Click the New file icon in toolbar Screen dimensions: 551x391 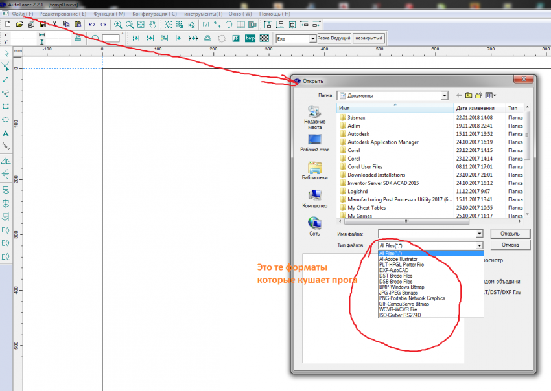click(7, 25)
